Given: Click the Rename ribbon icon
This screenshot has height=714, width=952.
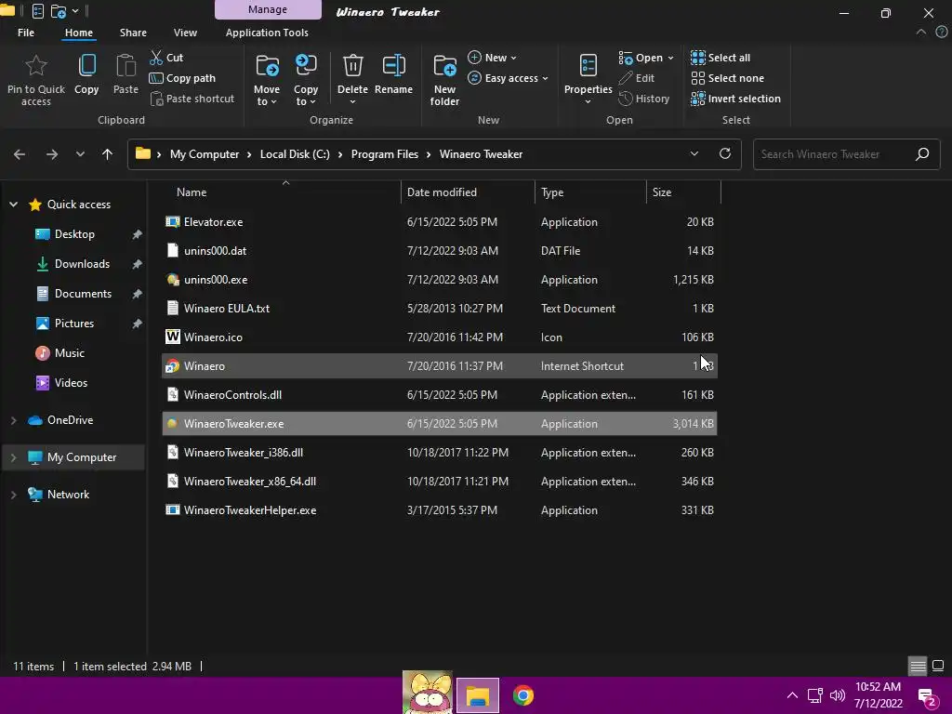Looking at the screenshot, I should click(x=393, y=66).
